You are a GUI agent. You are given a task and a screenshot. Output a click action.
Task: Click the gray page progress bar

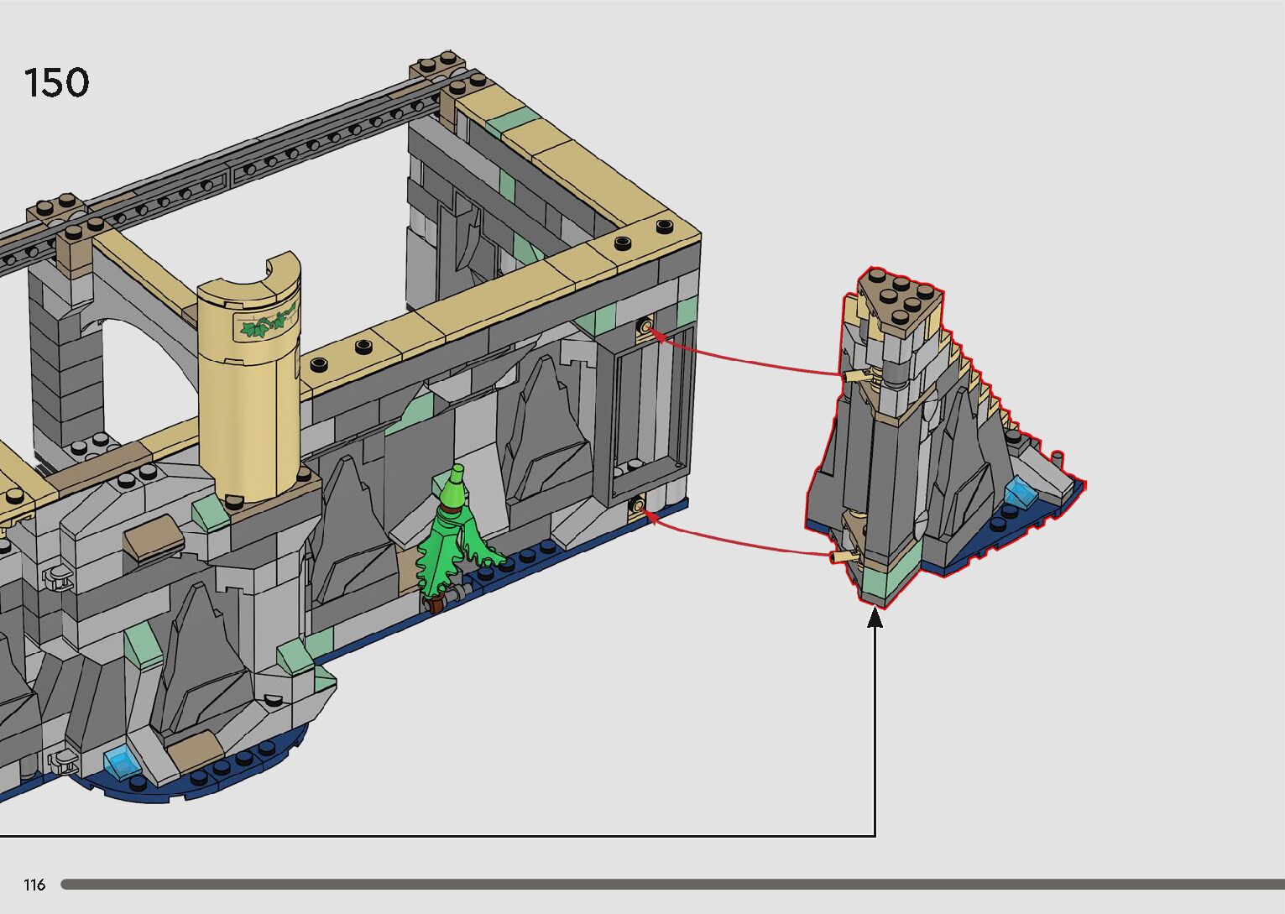pyautogui.click(x=671, y=884)
